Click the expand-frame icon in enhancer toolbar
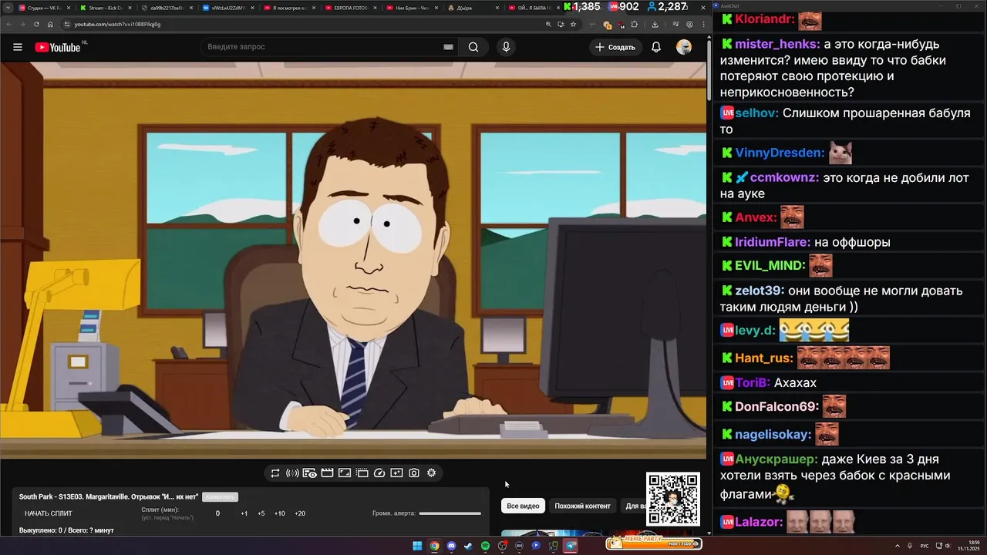The image size is (987, 555). [345, 473]
